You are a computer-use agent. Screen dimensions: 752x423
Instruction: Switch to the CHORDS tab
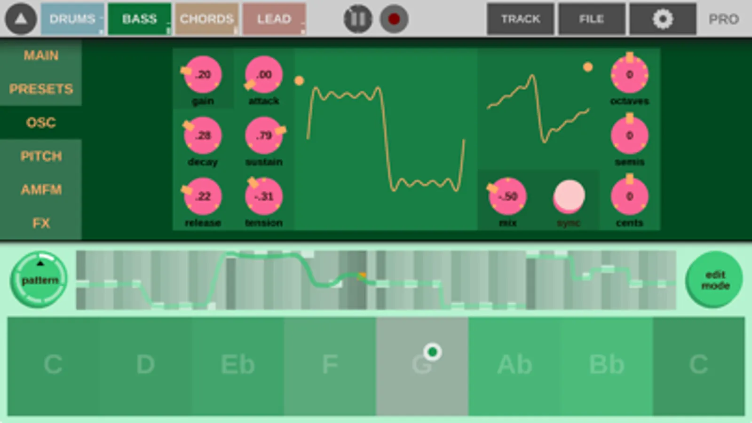point(207,19)
